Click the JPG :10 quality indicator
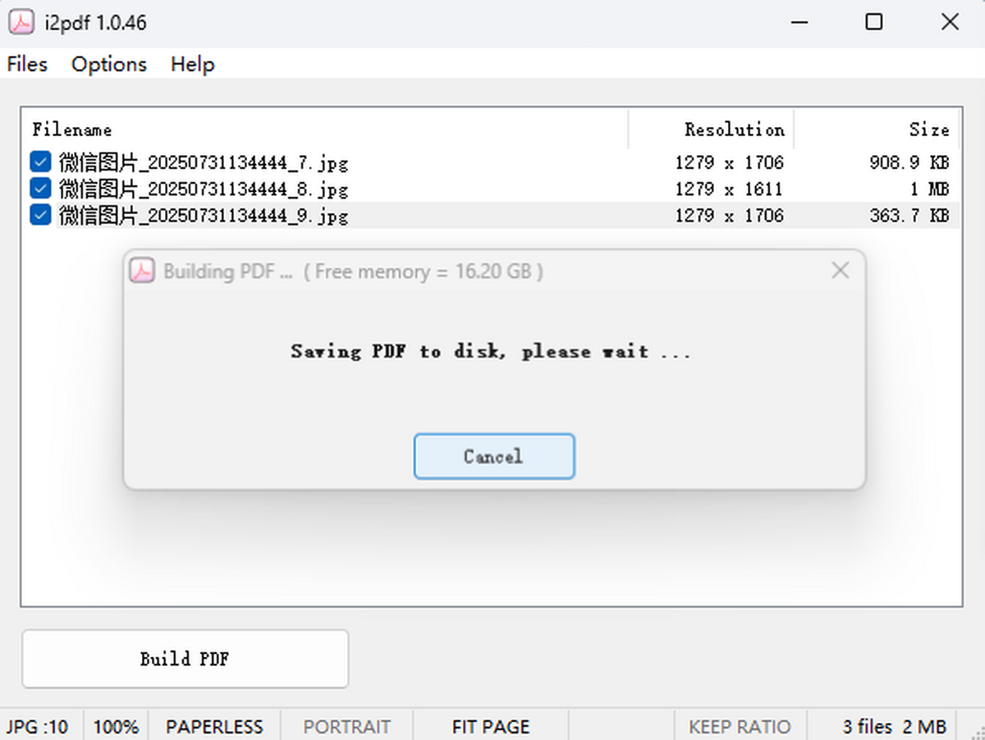 click(38, 727)
